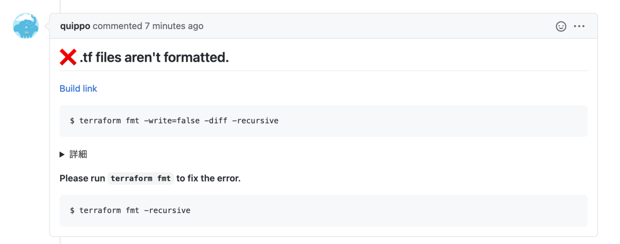Click the "to fix the error." text
The width and height of the screenshot is (620, 244).
coord(208,179)
